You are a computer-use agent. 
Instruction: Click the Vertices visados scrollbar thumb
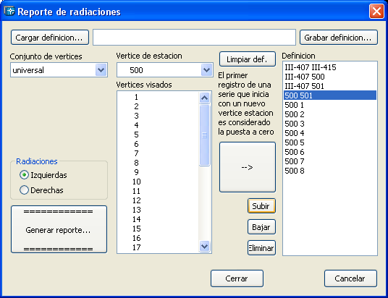(204, 135)
